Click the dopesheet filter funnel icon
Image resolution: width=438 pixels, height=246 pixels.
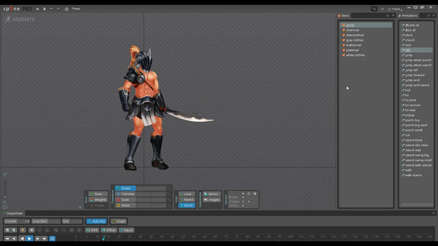point(23,230)
